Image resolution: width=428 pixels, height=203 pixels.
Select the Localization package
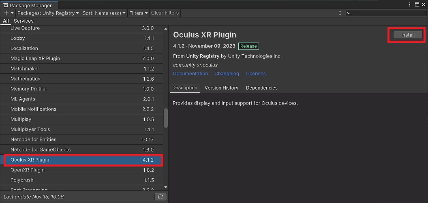[x=81, y=48]
